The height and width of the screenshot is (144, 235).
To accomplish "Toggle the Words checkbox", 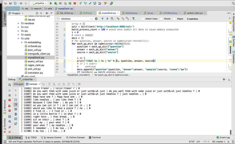I will (x=161, y=19).
